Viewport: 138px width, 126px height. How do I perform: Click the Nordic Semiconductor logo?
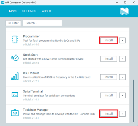124,11
